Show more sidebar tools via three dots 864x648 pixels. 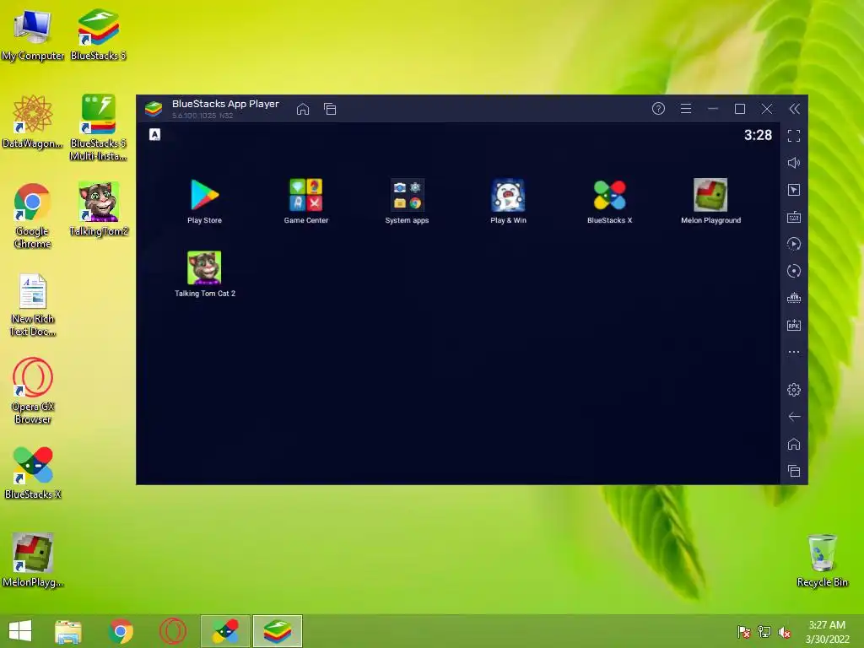click(x=793, y=352)
